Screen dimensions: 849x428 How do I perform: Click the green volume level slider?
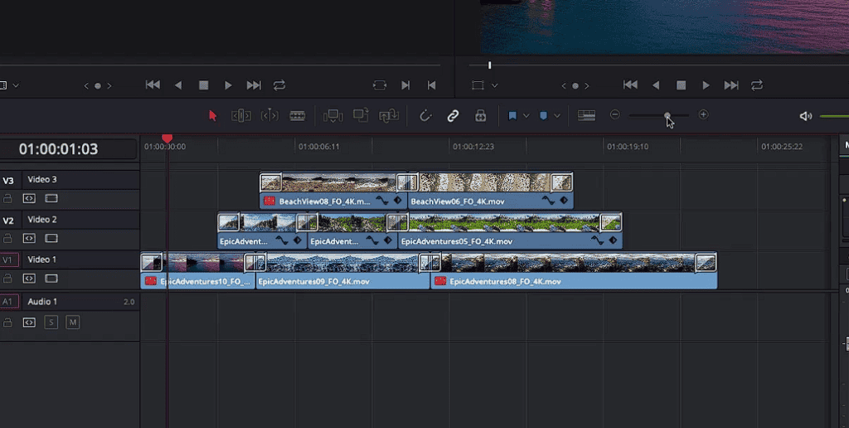point(834,116)
